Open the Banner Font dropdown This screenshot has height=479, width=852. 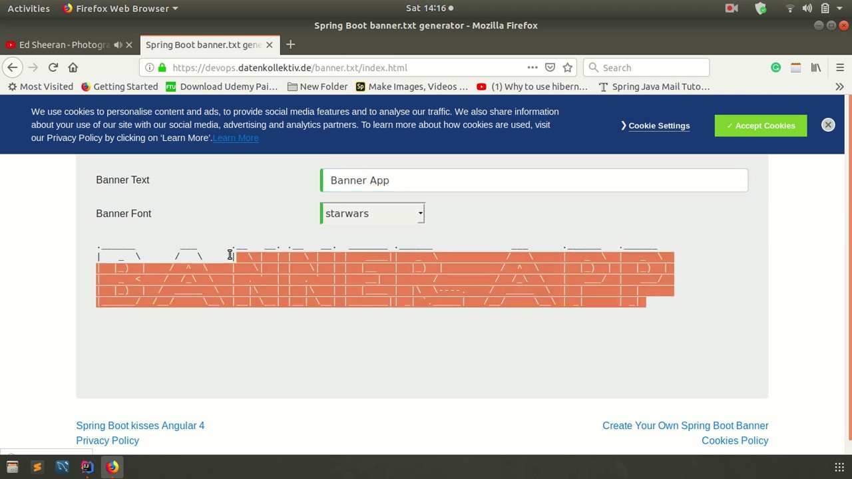point(372,214)
